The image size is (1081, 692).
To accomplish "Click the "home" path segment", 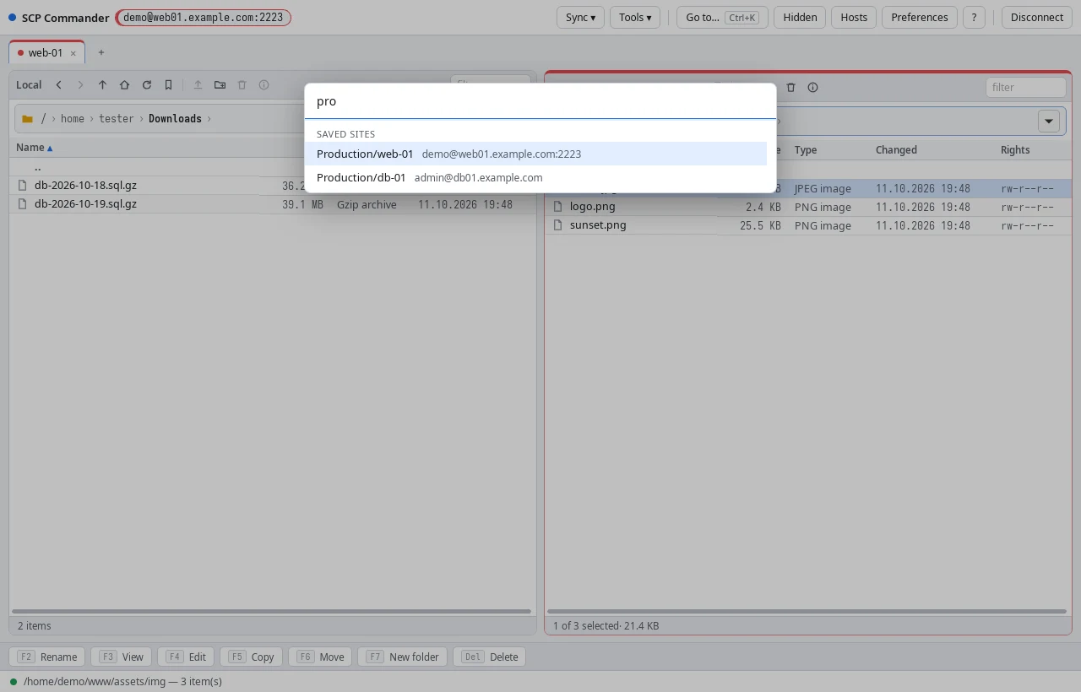I will point(73,119).
